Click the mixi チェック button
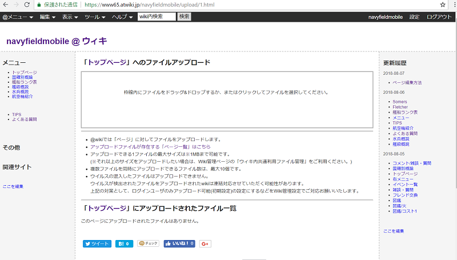The height and width of the screenshot is (260, 457). (x=149, y=243)
